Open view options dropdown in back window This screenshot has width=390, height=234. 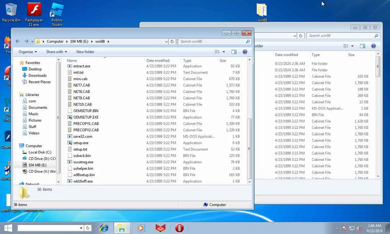(352, 46)
